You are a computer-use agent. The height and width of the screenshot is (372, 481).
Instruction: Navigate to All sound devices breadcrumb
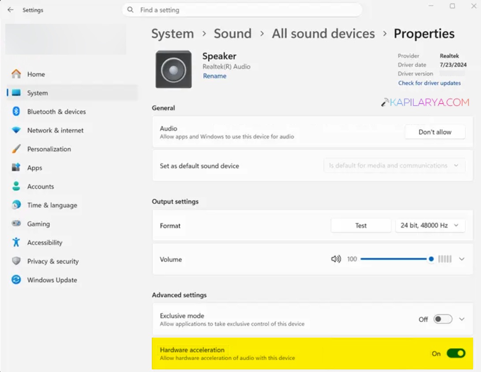323,33
